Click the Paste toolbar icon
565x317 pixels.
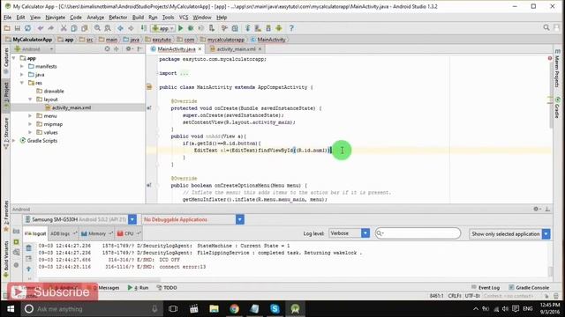[85, 28]
